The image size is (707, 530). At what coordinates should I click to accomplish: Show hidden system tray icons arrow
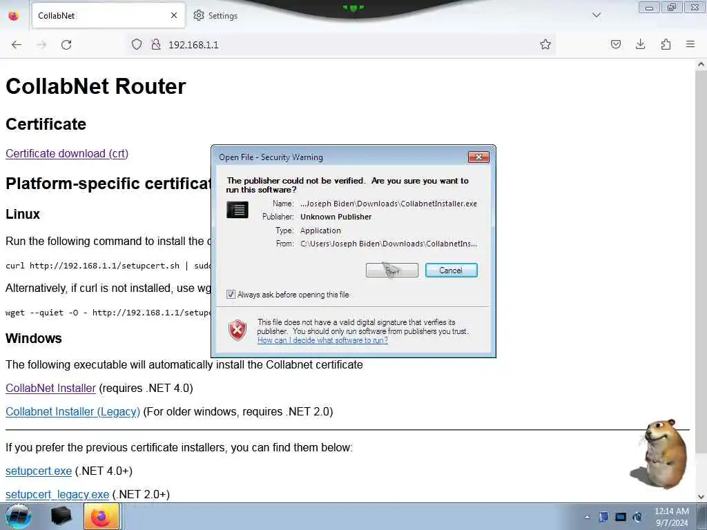[587, 518]
